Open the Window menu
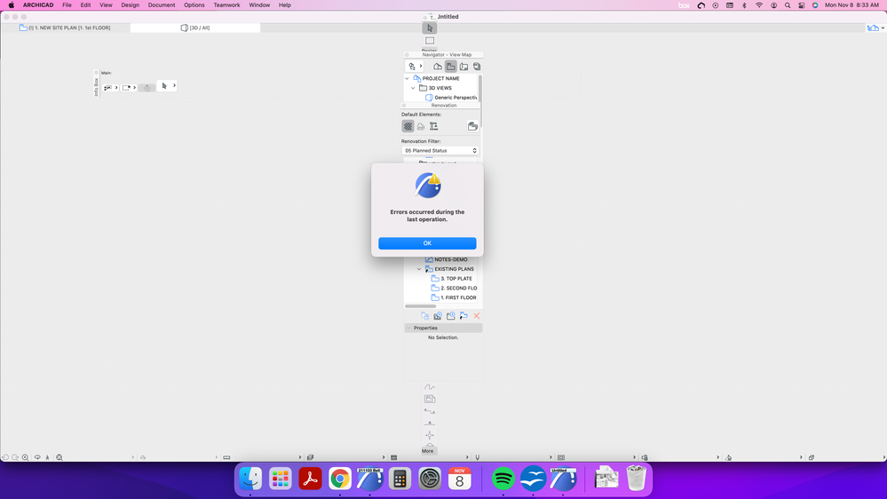The image size is (887, 499). (259, 5)
